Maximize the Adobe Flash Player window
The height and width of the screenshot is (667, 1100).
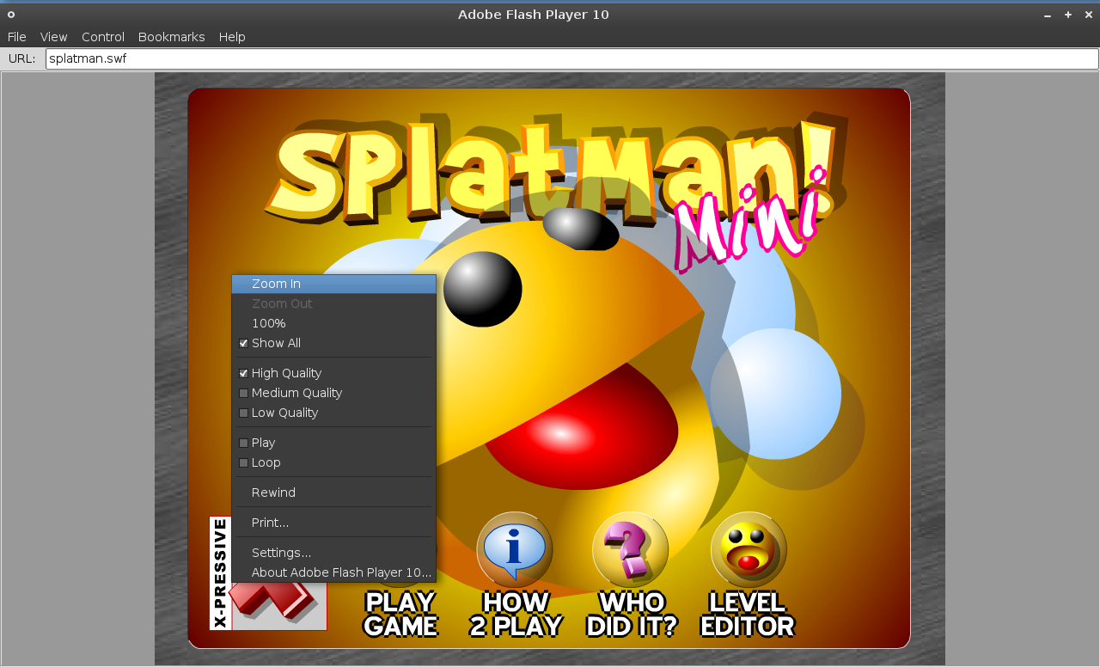1068,15
